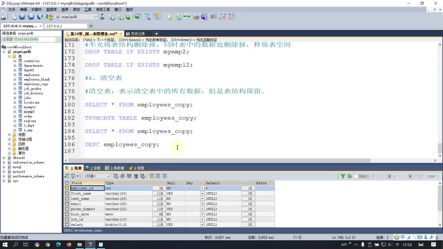Open Firefox from the taskbar

69,245
